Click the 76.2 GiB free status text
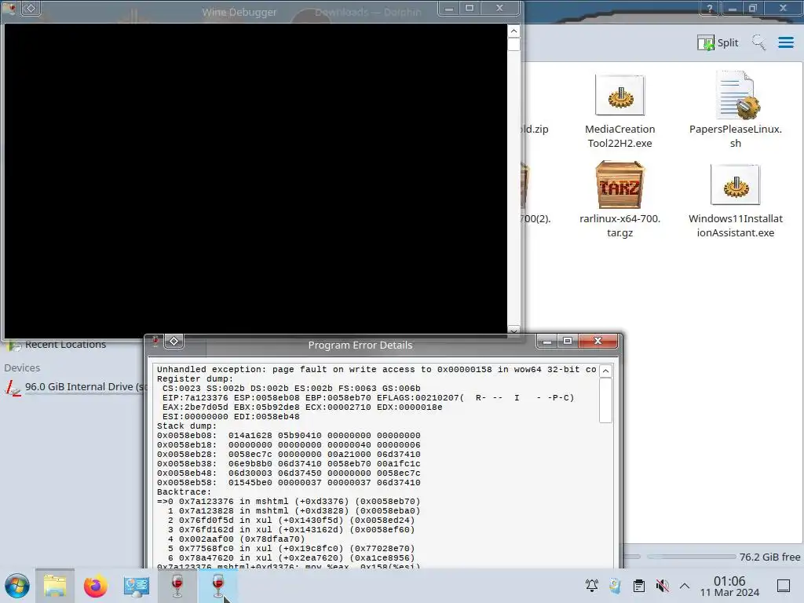The width and height of the screenshot is (804, 603). pos(769,557)
